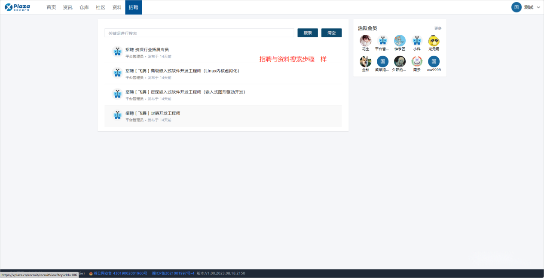544x278 pixels.
Task: Open 小科's butterfly avatar
Action: point(417,41)
